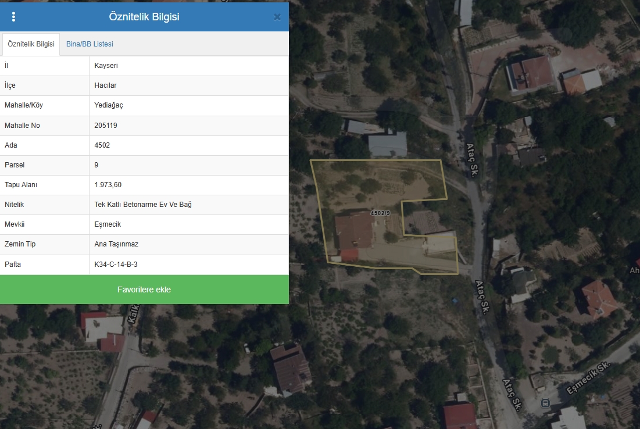Click the Öznitelik Bilgisi panel title
640x429 pixels.
click(144, 17)
